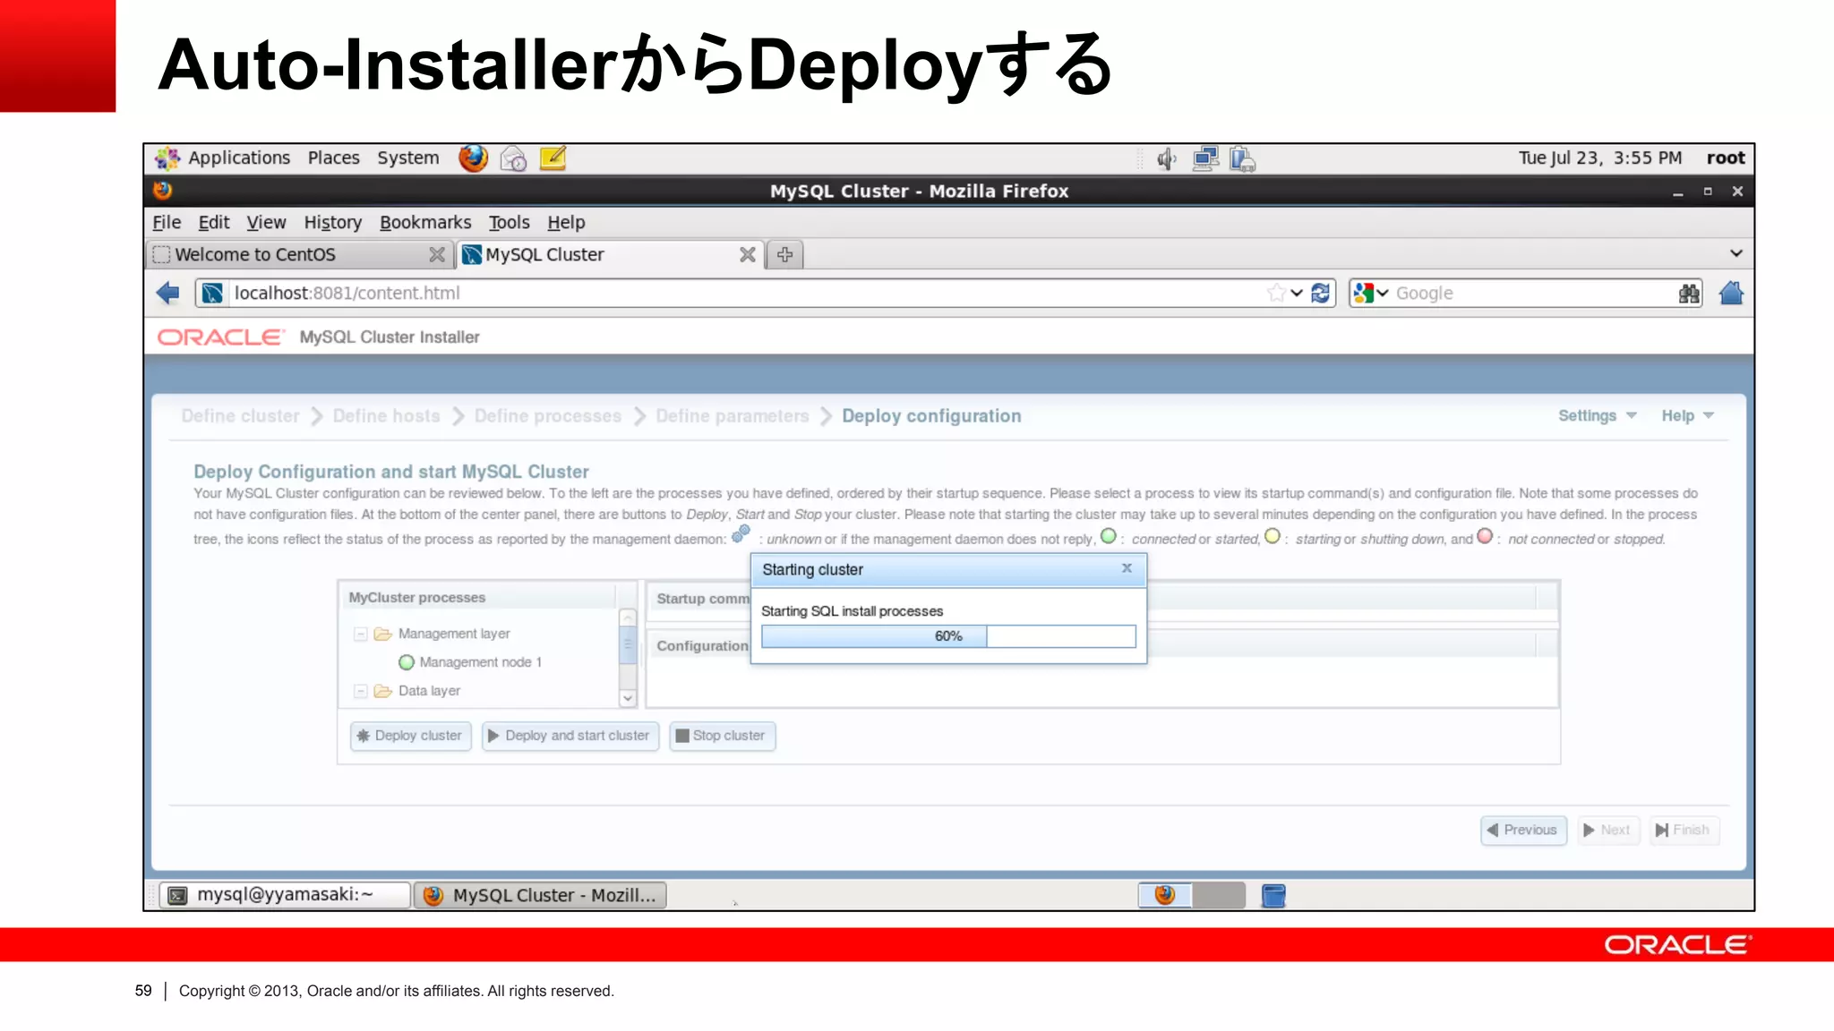Collapse the Management layer tree node

pyautogui.click(x=361, y=634)
